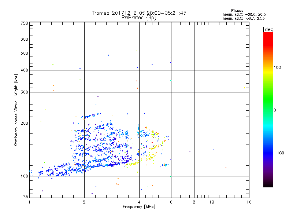Click the height axis label "750"

[x=24, y=23]
